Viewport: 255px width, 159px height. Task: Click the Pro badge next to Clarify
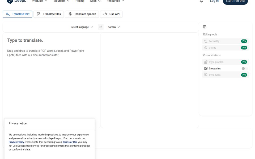pos(244,48)
